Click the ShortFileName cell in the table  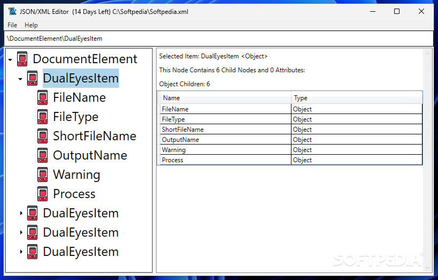tap(226, 130)
